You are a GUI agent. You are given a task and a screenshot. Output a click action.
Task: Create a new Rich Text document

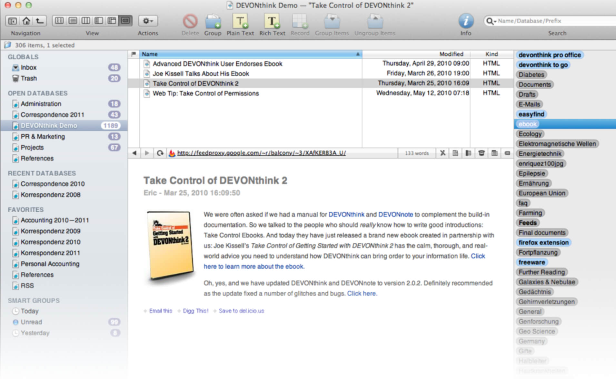click(x=272, y=21)
